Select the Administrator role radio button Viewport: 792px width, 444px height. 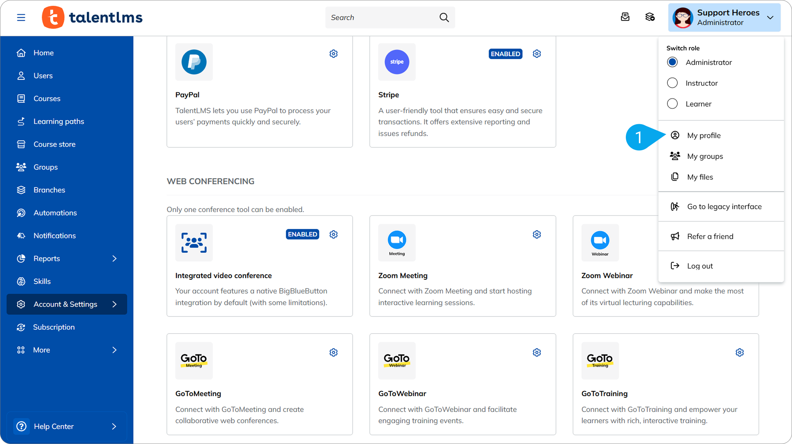[x=672, y=62]
